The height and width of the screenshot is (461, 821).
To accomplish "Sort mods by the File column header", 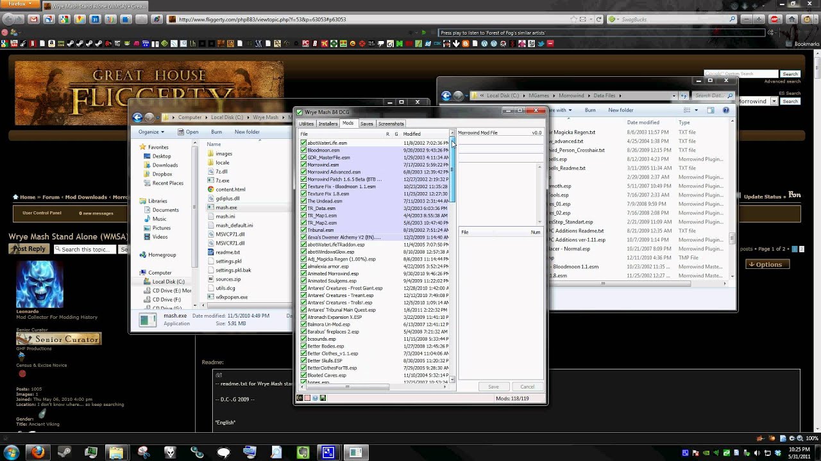I will pos(304,134).
